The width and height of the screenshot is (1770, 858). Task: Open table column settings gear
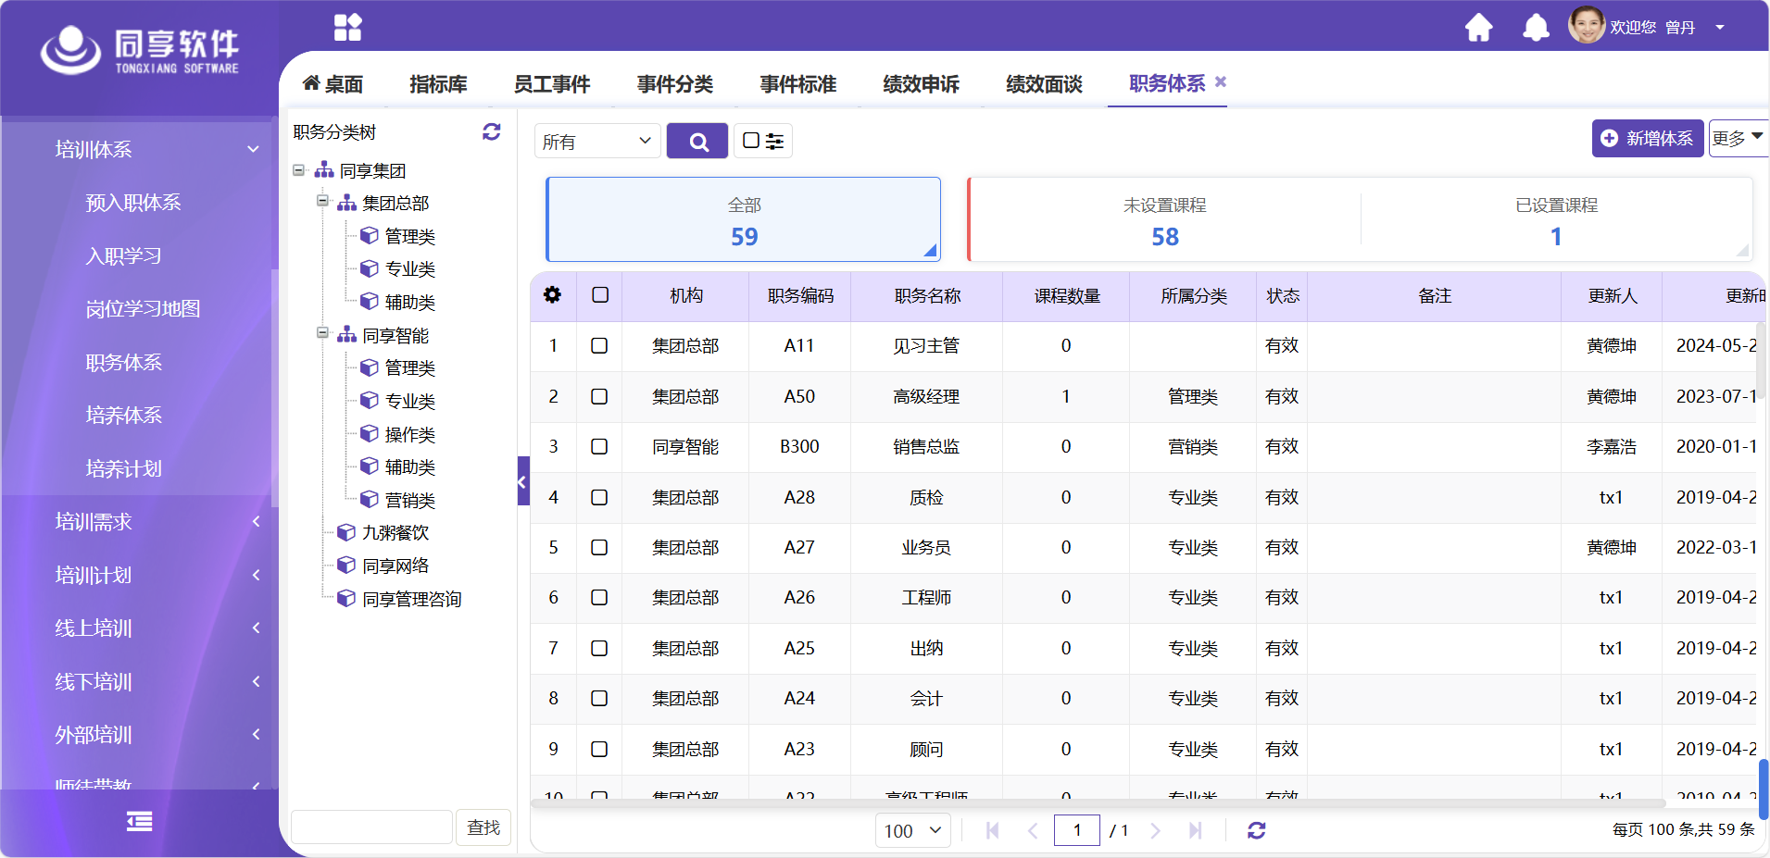pyautogui.click(x=553, y=295)
